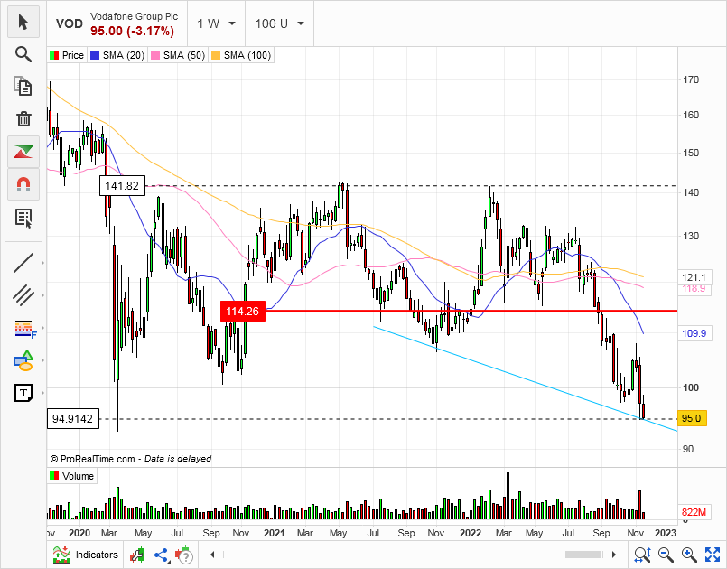Click the 2022 label on time axis
Screen dimensions: 727x569
point(471,533)
